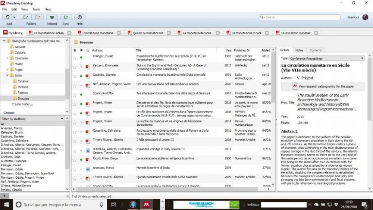Close the Quesiti numismatici irris tab
Viewport: 373px width, 210px height.
(x=169, y=33)
